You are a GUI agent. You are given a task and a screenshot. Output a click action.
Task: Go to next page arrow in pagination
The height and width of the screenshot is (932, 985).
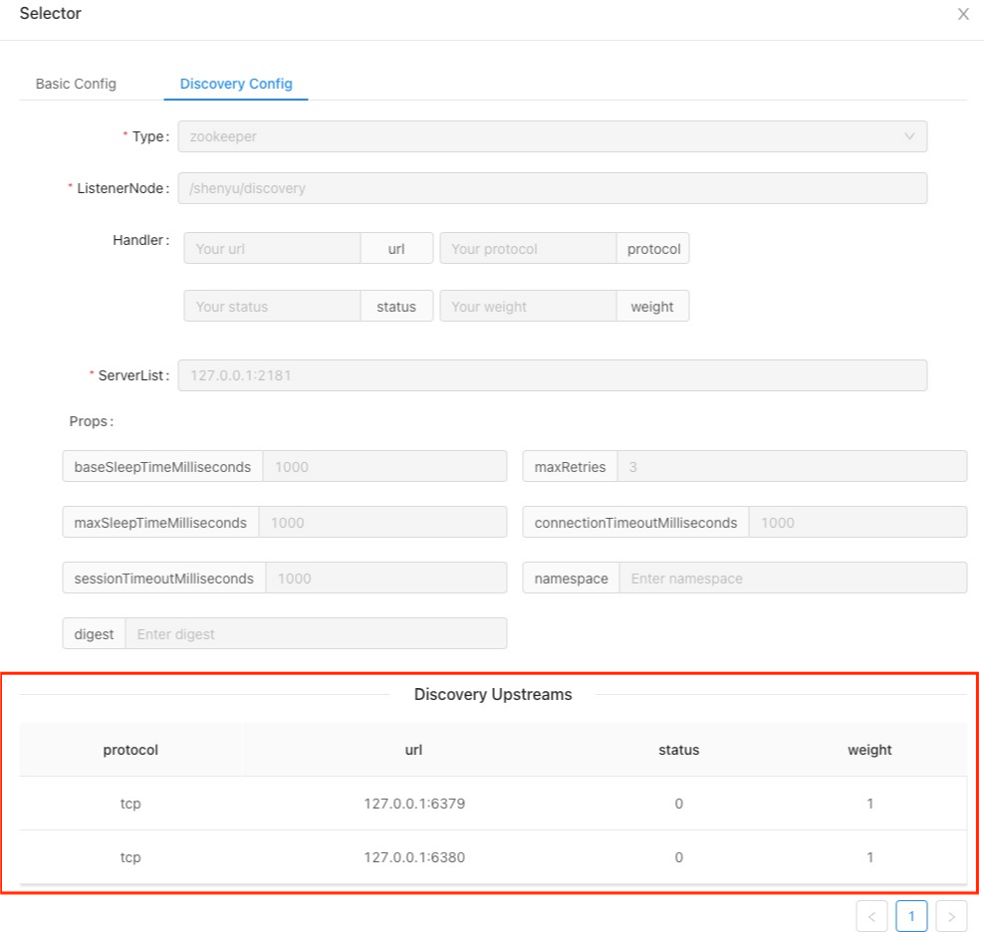(951, 915)
